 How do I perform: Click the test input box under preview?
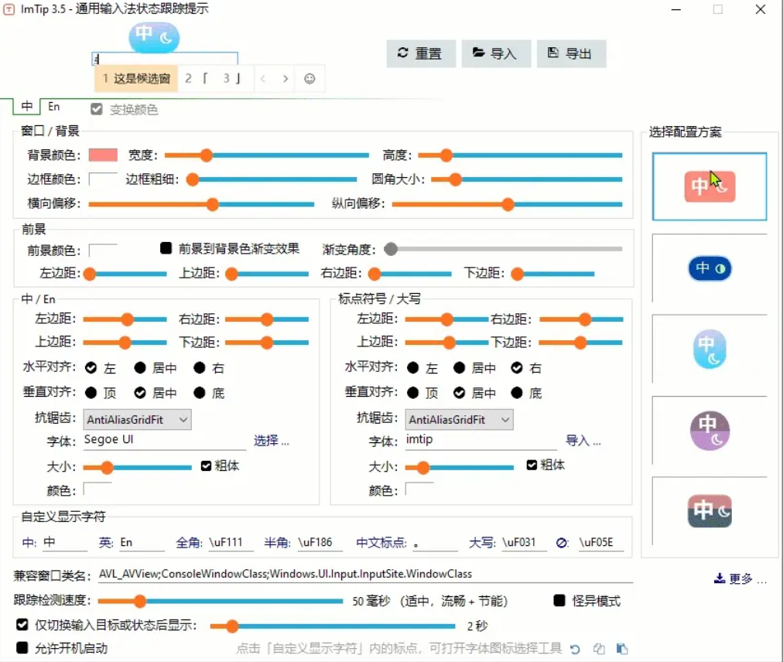(x=165, y=59)
